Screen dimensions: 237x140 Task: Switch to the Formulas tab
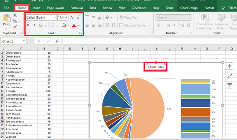click(x=77, y=8)
